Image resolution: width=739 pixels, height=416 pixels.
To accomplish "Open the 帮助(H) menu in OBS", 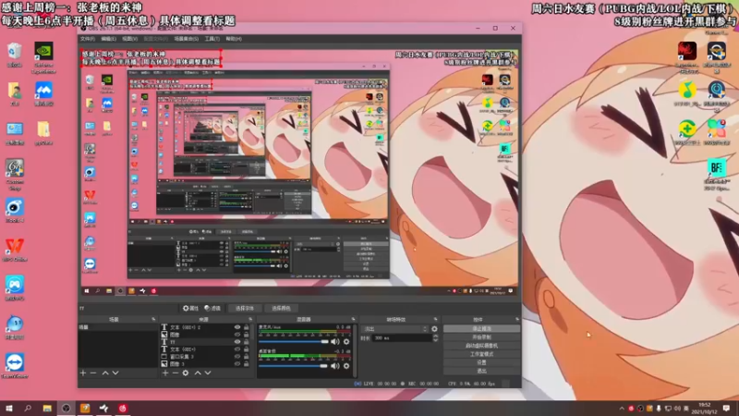I will coord(234,39).
